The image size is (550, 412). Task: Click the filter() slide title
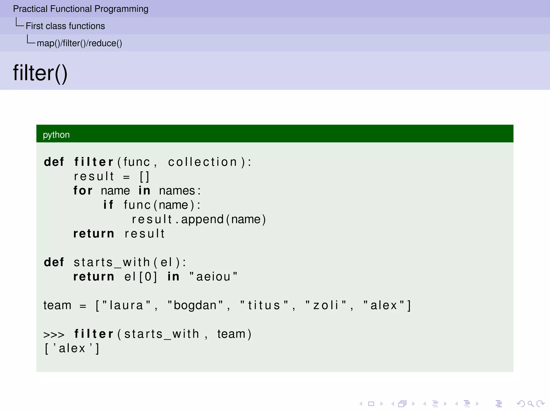point(40,73)
